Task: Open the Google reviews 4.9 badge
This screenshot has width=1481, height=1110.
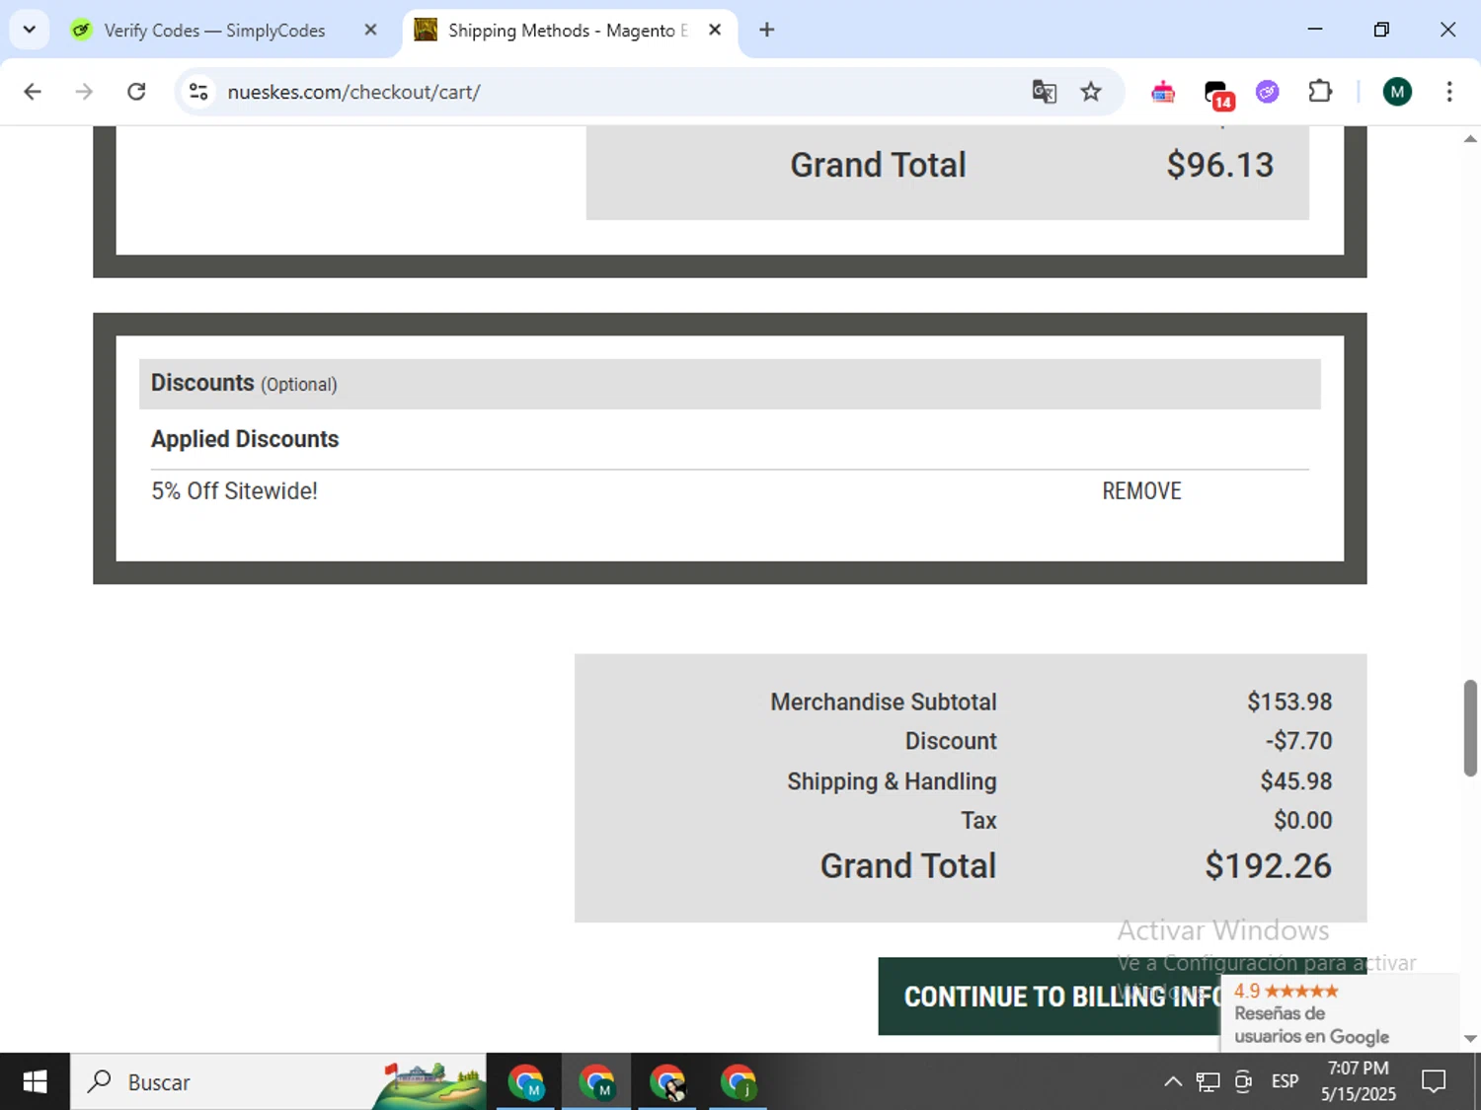Action: (1340, 1012)
